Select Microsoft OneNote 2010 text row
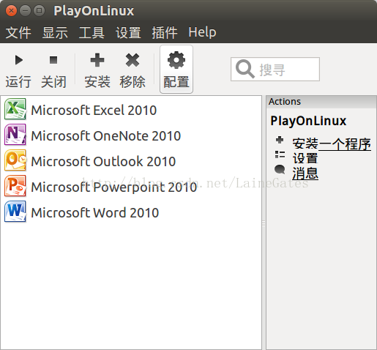This screenshot has height=350, width=377. (x=106, y=135)
